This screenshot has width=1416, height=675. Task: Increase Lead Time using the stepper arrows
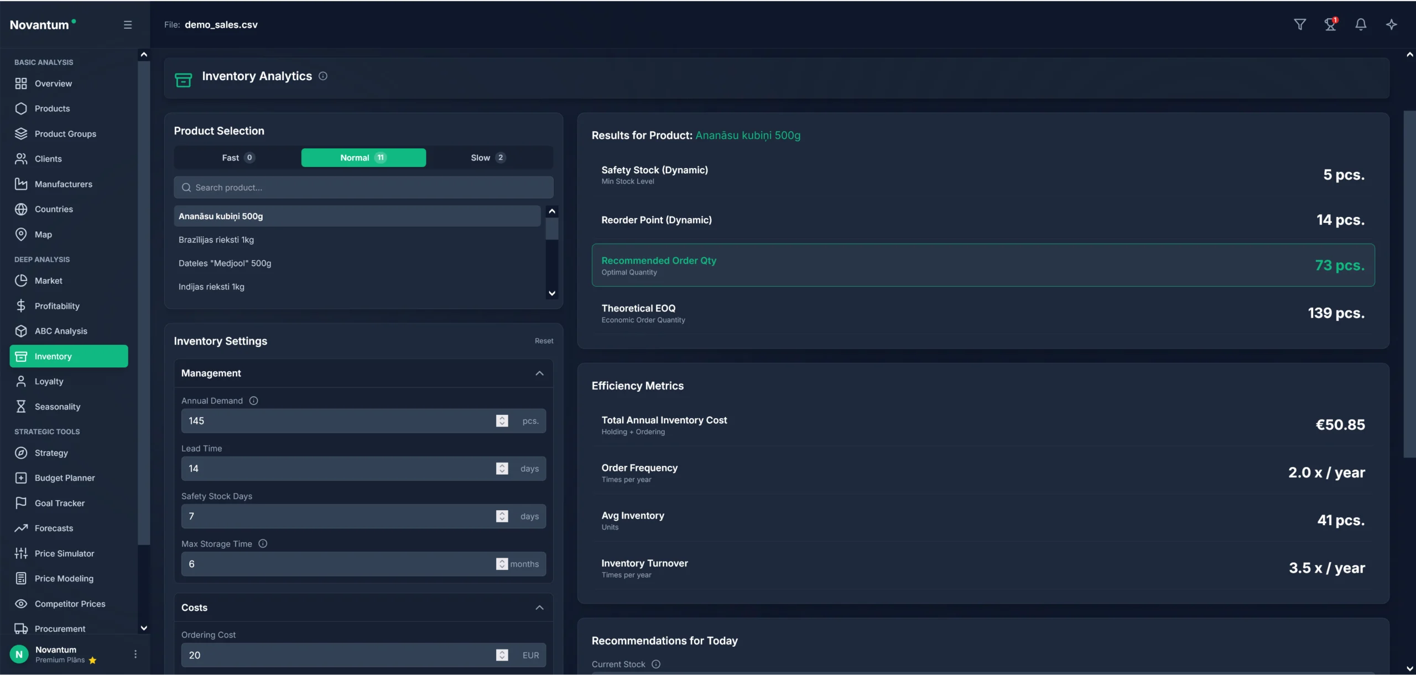(x=502, y=465)
